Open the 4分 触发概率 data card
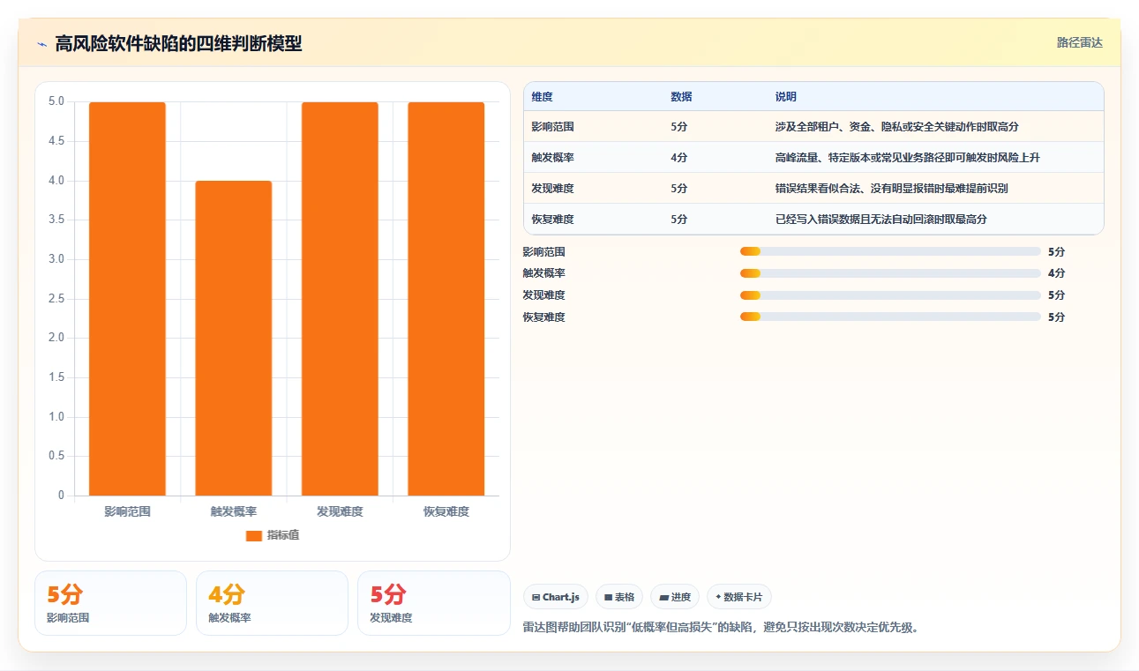 coord(272,603)
